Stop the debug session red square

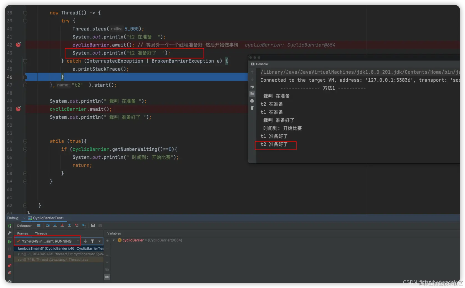coord(9,256)
